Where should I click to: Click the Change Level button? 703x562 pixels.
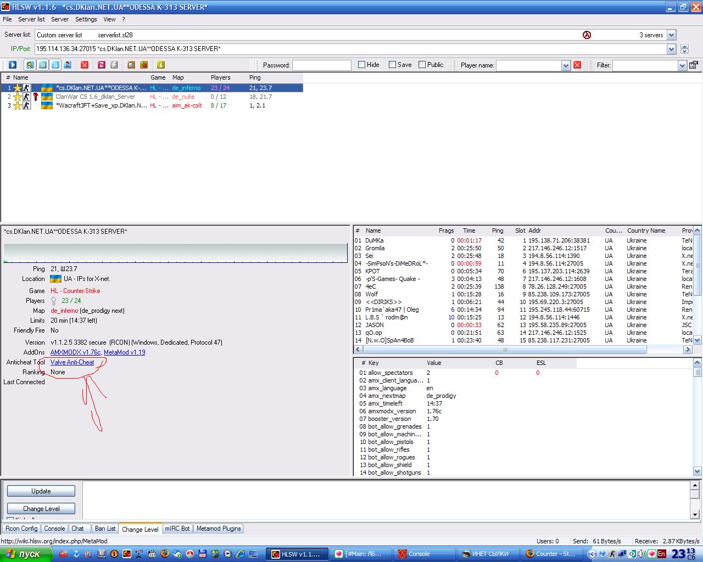(x=41, y=509)
